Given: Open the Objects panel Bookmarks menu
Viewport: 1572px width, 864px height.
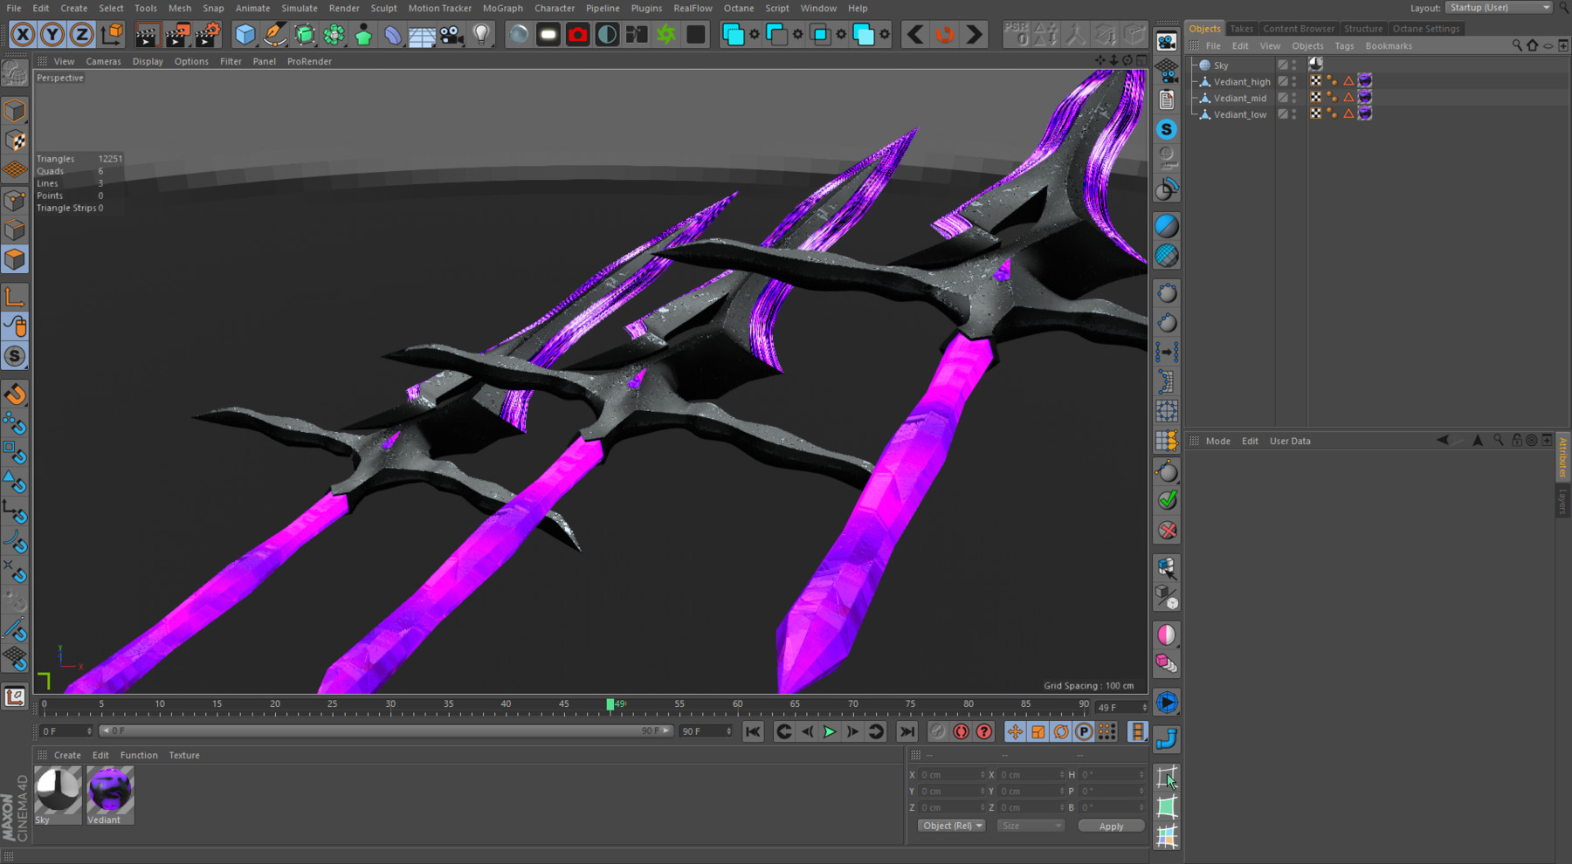Looking at the screenshot, I should point(1389,46).
